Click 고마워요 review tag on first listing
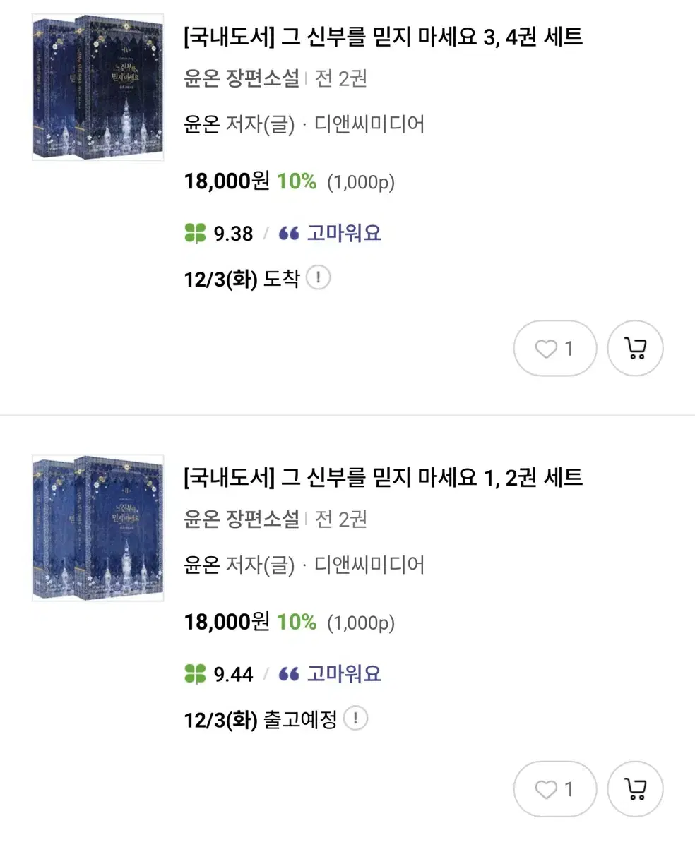 344,234
